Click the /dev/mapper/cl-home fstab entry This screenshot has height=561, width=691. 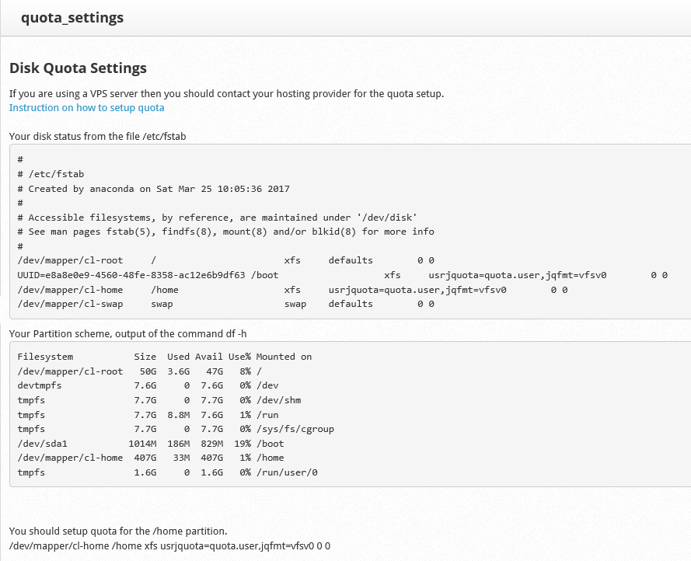[x=291, y=290]
